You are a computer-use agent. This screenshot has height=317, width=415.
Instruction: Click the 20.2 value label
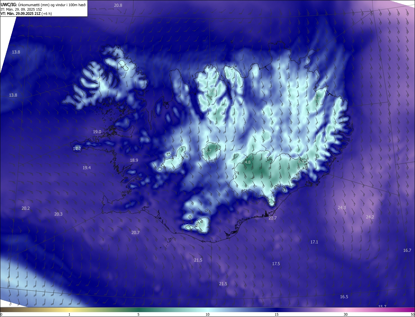pyautogui.click(x=26, y=208)
